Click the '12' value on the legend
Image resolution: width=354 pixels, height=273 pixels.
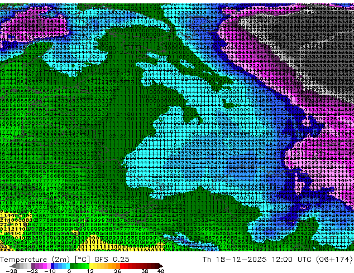(90, 271)
